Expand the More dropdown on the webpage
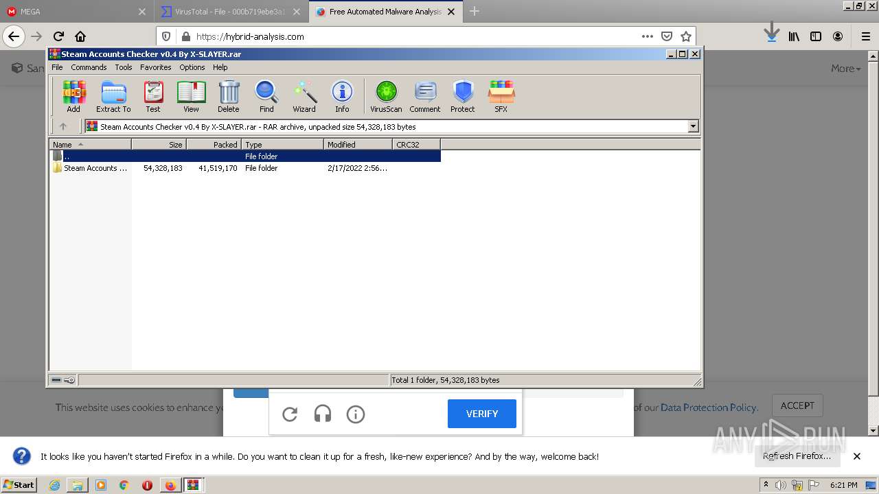The width and height of the screenshot is (879, 494). coord(845,69)
